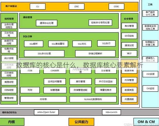Select the 锁管理器 box
159x126 pixels.
(55, 90)
